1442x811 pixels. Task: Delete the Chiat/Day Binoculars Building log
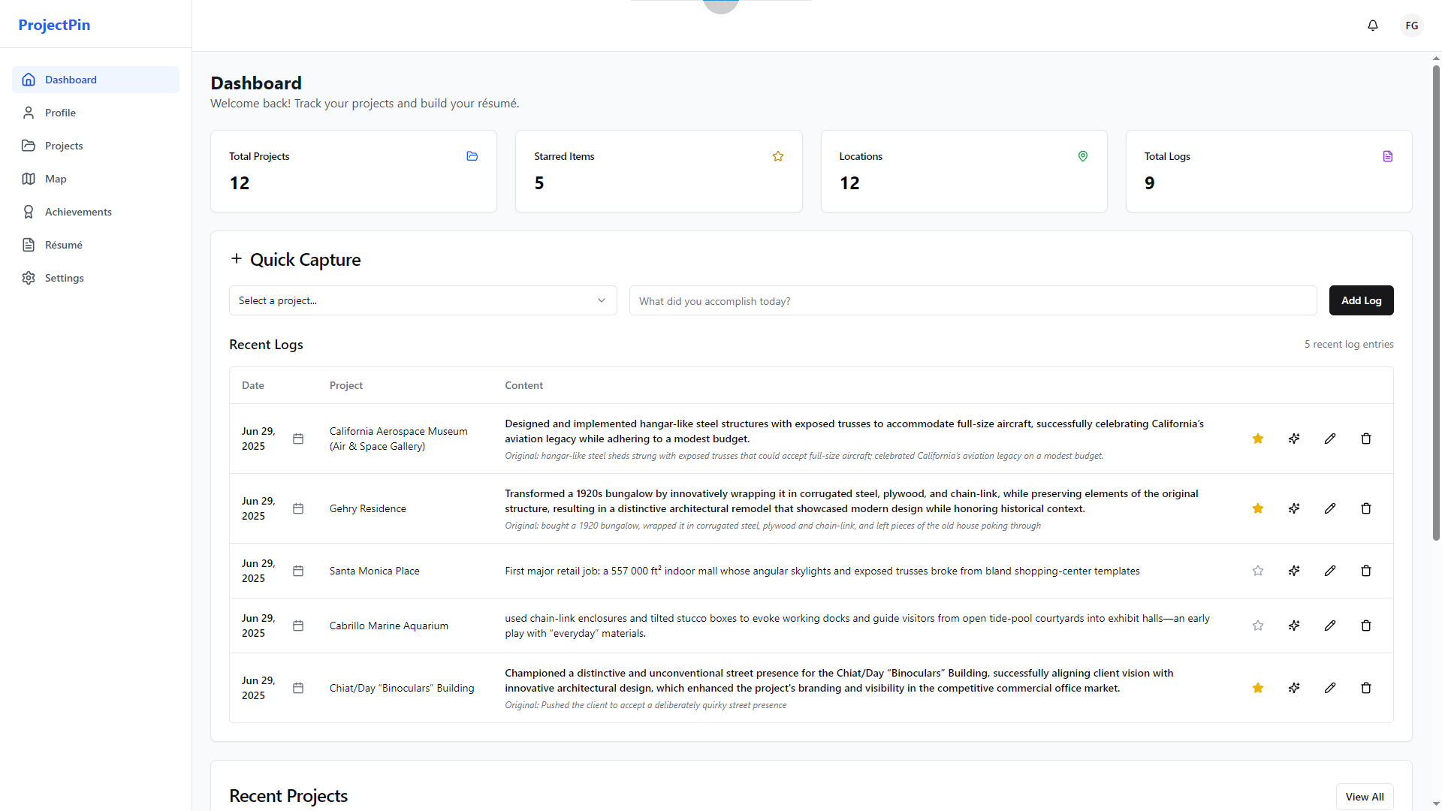tap(1366, 688)
